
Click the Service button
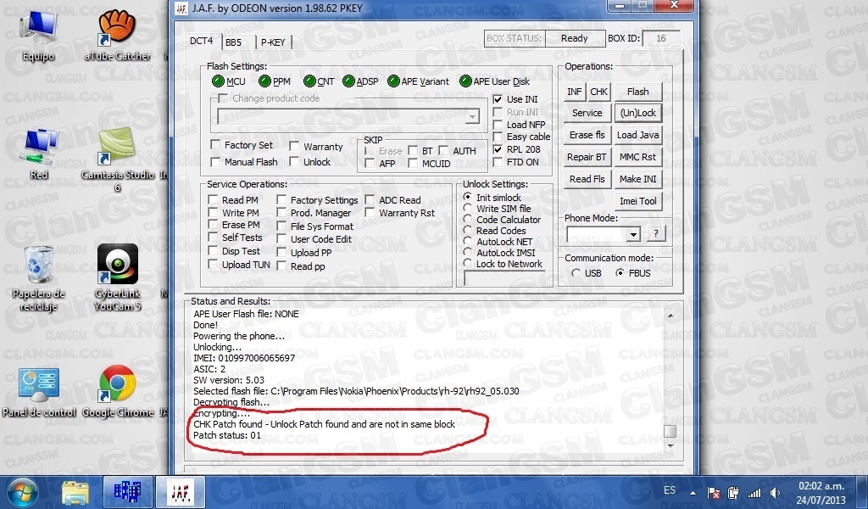click(x=587, y=113)
